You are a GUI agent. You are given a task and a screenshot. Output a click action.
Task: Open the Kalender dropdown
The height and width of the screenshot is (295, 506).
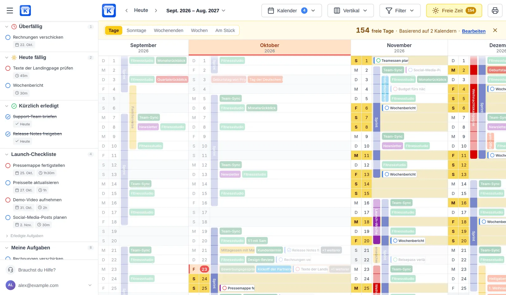point(291,10)
